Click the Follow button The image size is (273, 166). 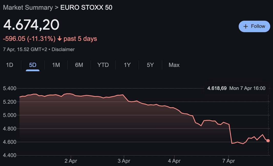click(x=254, y=26)
